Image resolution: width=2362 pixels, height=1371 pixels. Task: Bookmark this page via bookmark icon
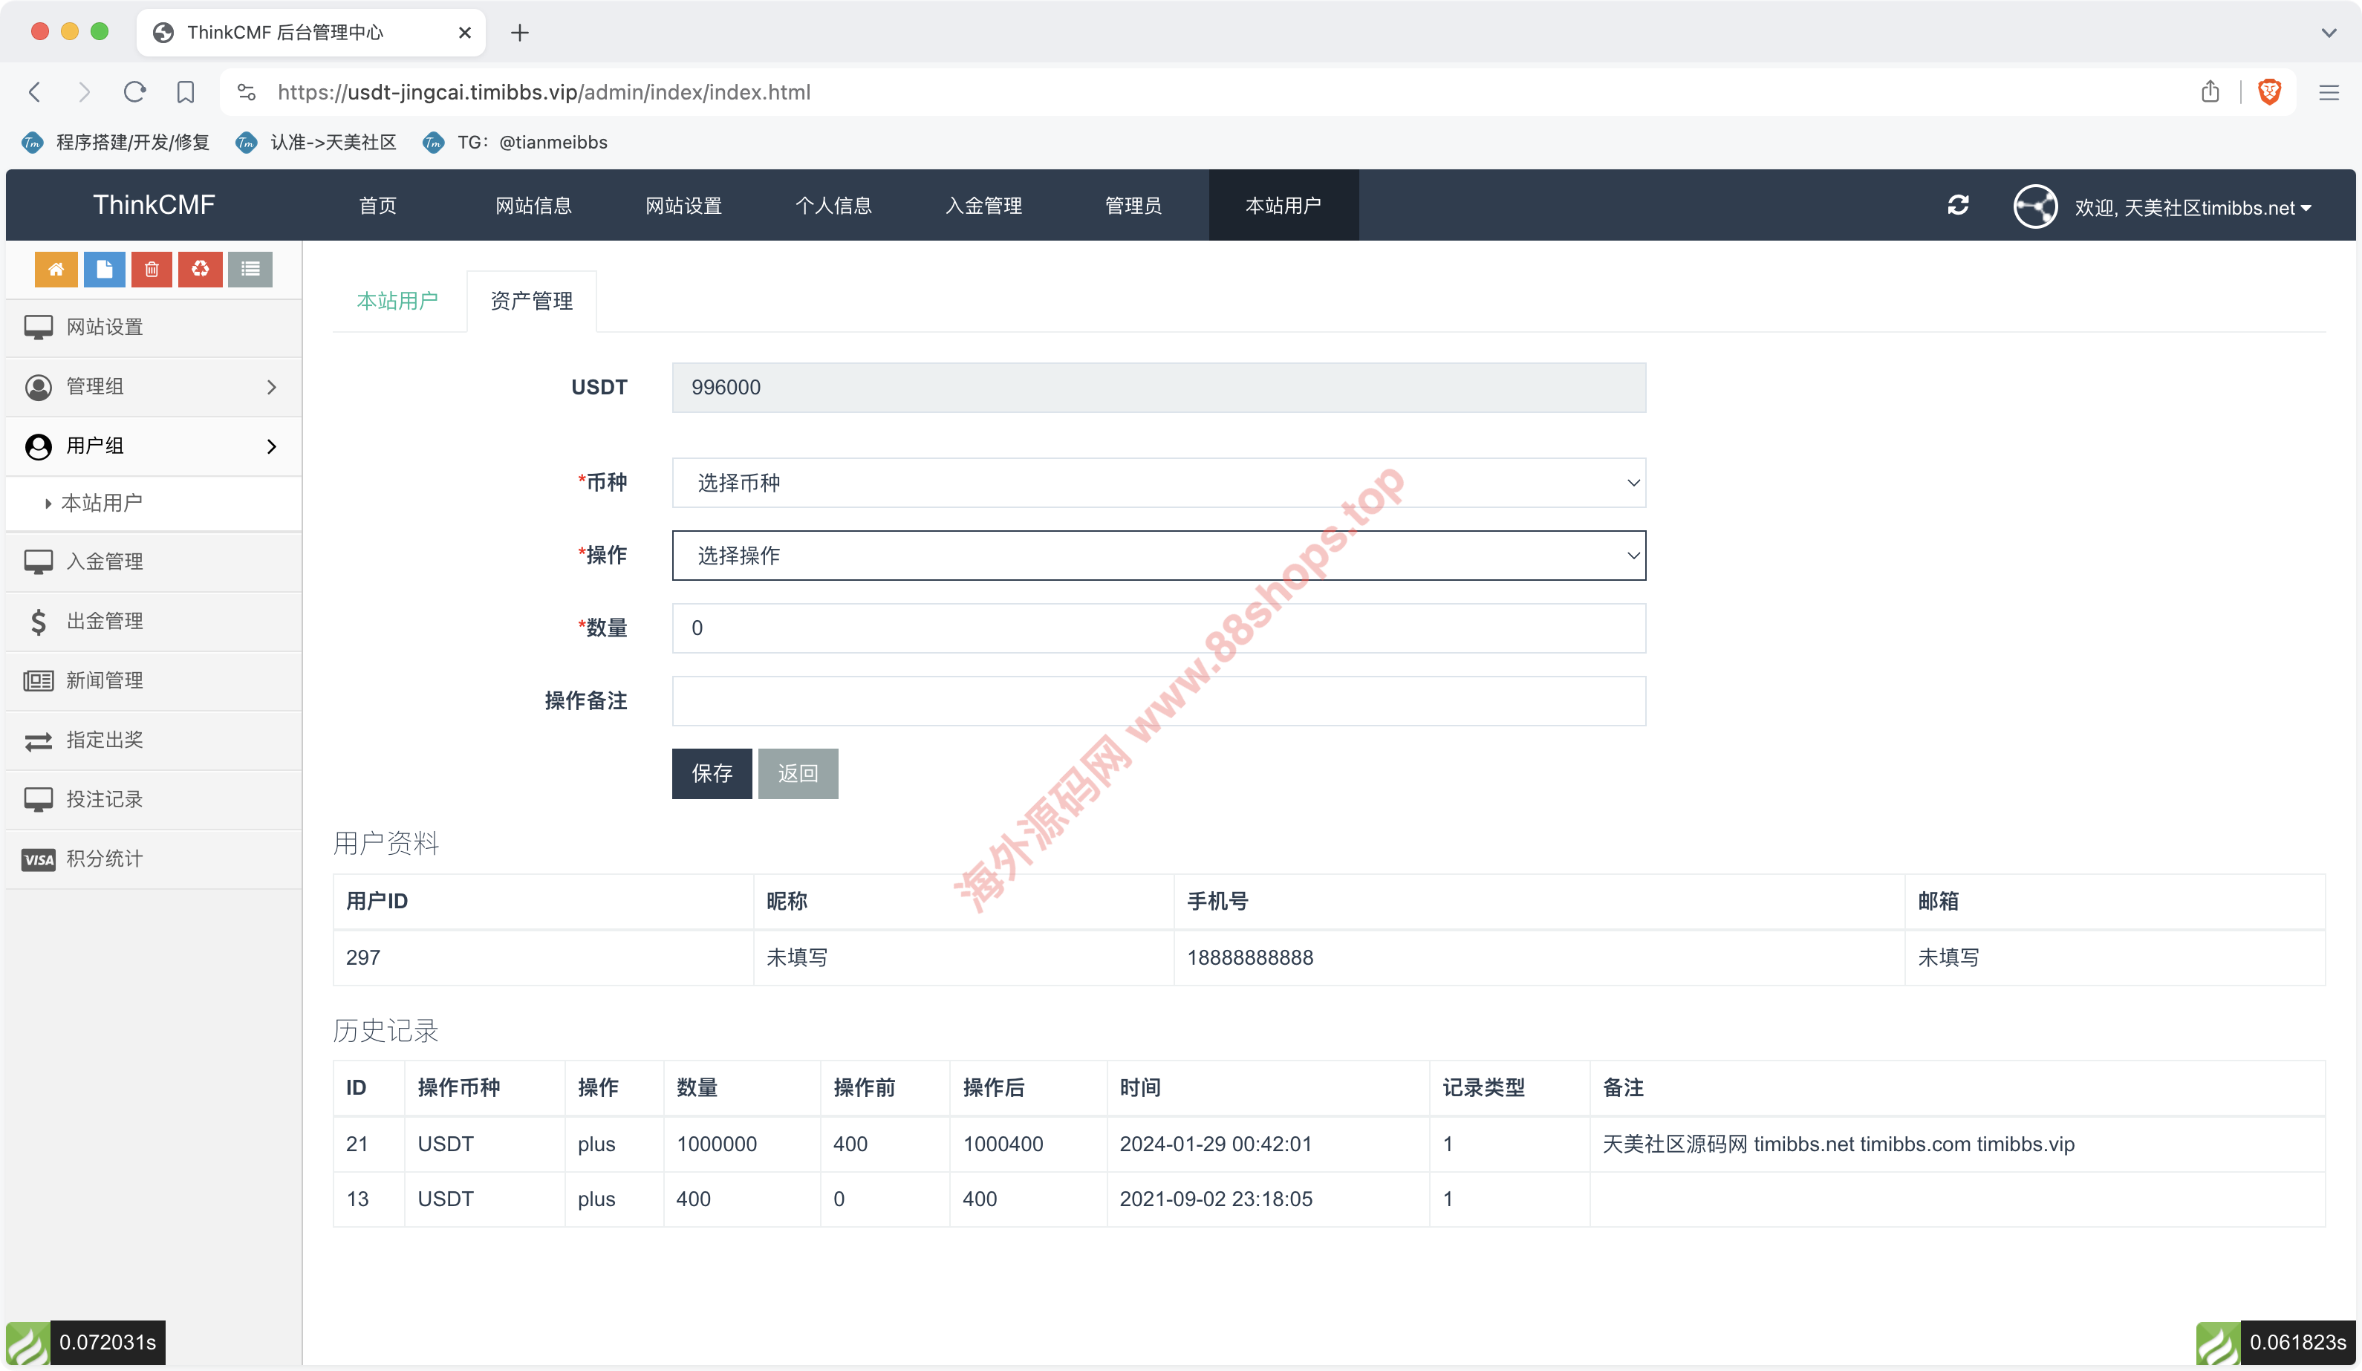[186, 92]
